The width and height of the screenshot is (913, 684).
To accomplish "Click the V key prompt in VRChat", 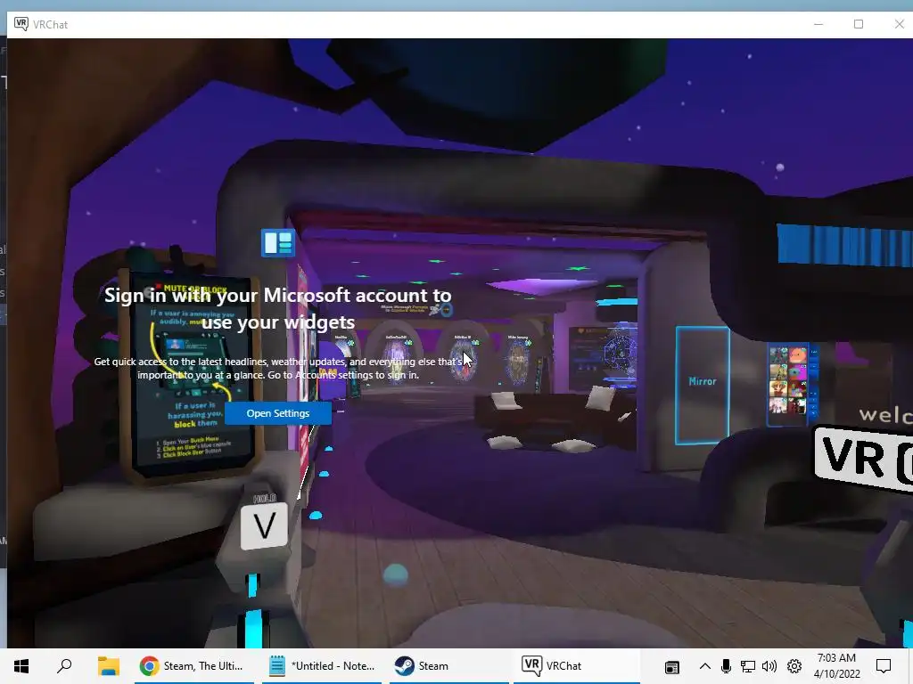I will pos(264,526).
